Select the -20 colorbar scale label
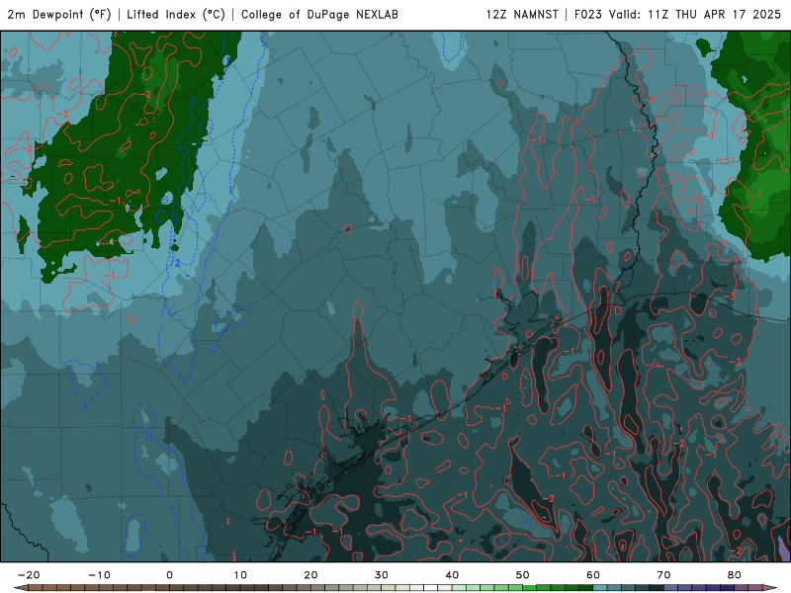The image size is (791, 593). pyautogui.click(x=29, y=575)
